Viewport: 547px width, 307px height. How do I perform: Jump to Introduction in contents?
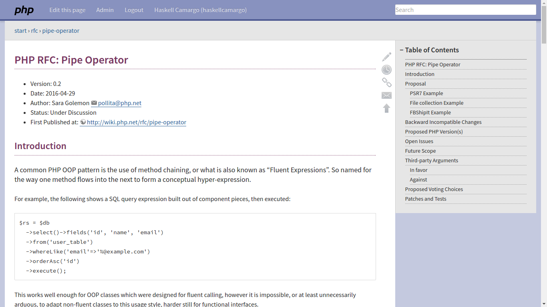coord(420,74)
